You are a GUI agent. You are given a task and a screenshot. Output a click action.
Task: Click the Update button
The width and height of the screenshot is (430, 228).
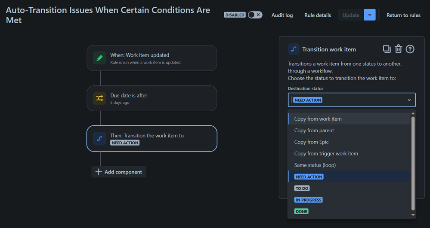351,15
